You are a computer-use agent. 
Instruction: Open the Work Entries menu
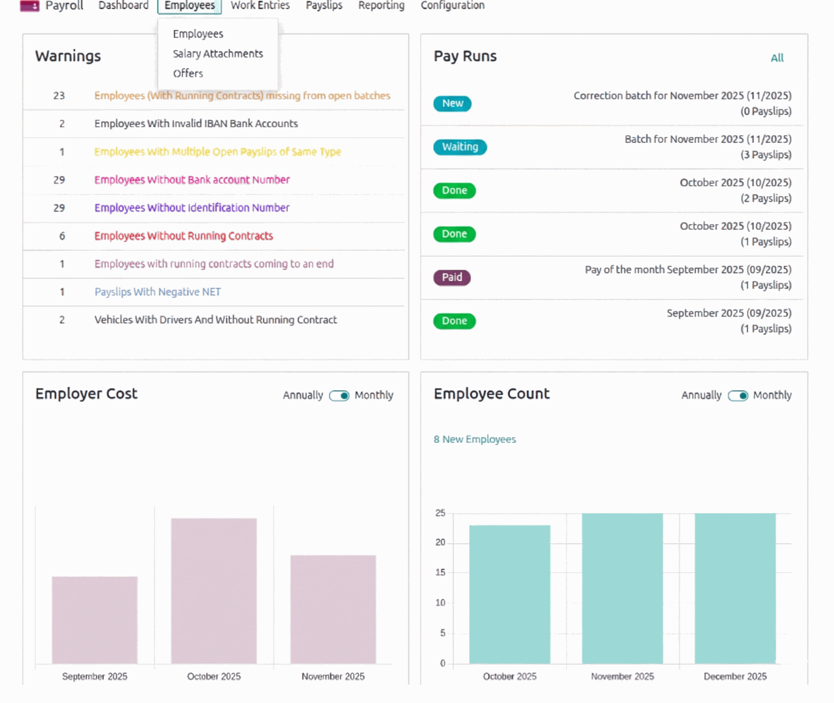click(260, 6)
